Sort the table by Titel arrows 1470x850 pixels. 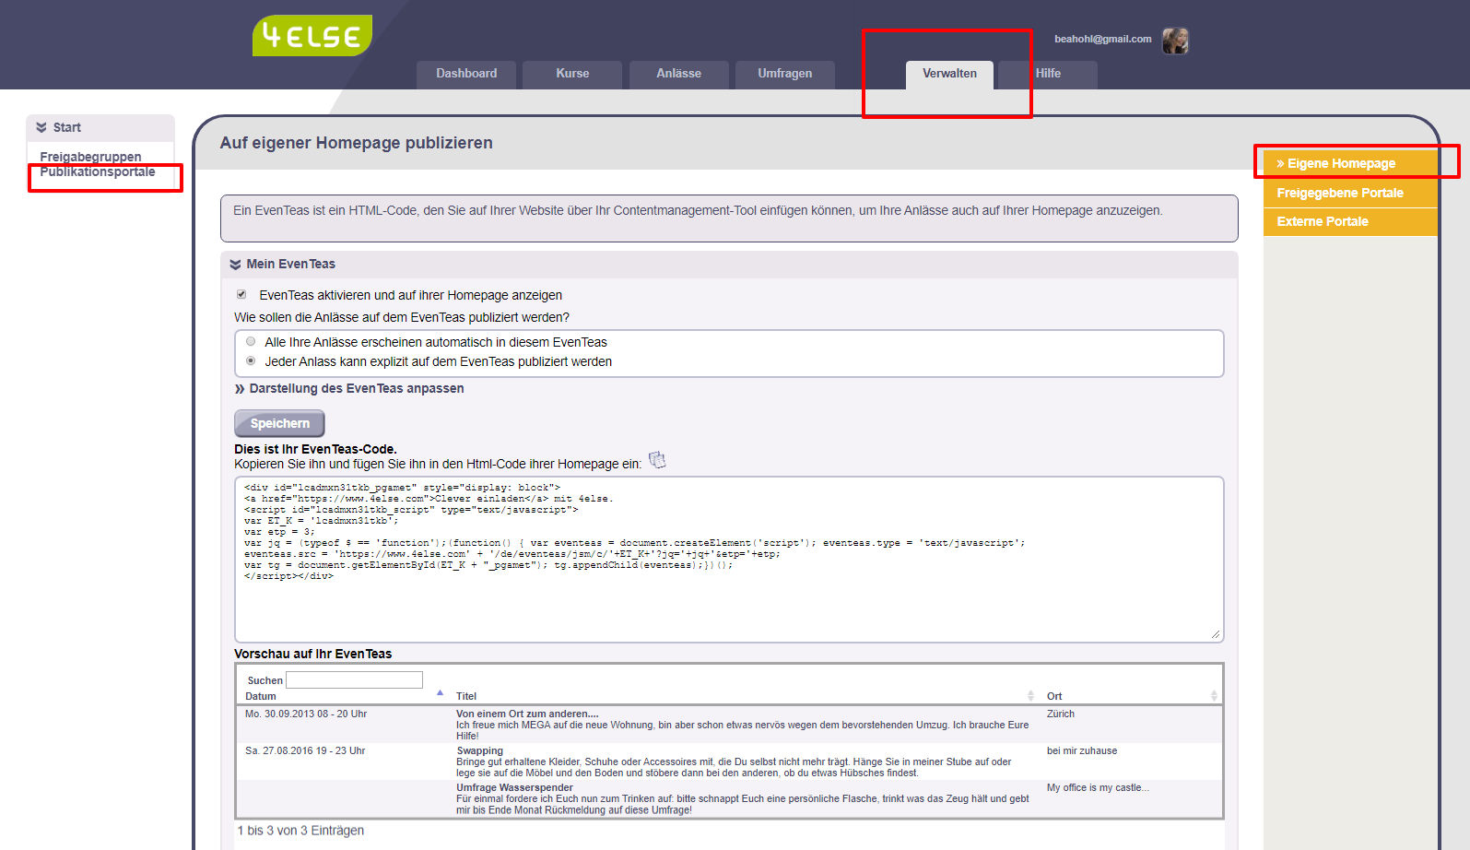pyautogui.click(x=1030, y=696)
